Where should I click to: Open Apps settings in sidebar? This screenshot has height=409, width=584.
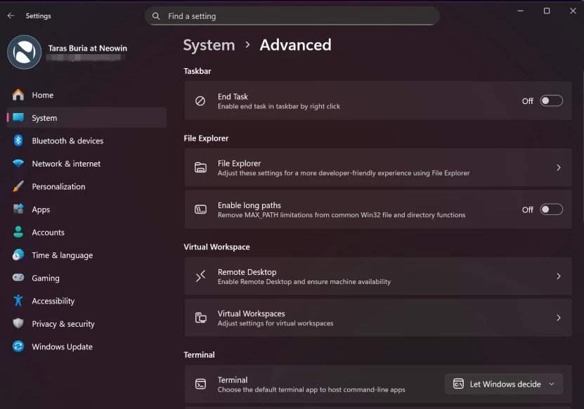86,209
